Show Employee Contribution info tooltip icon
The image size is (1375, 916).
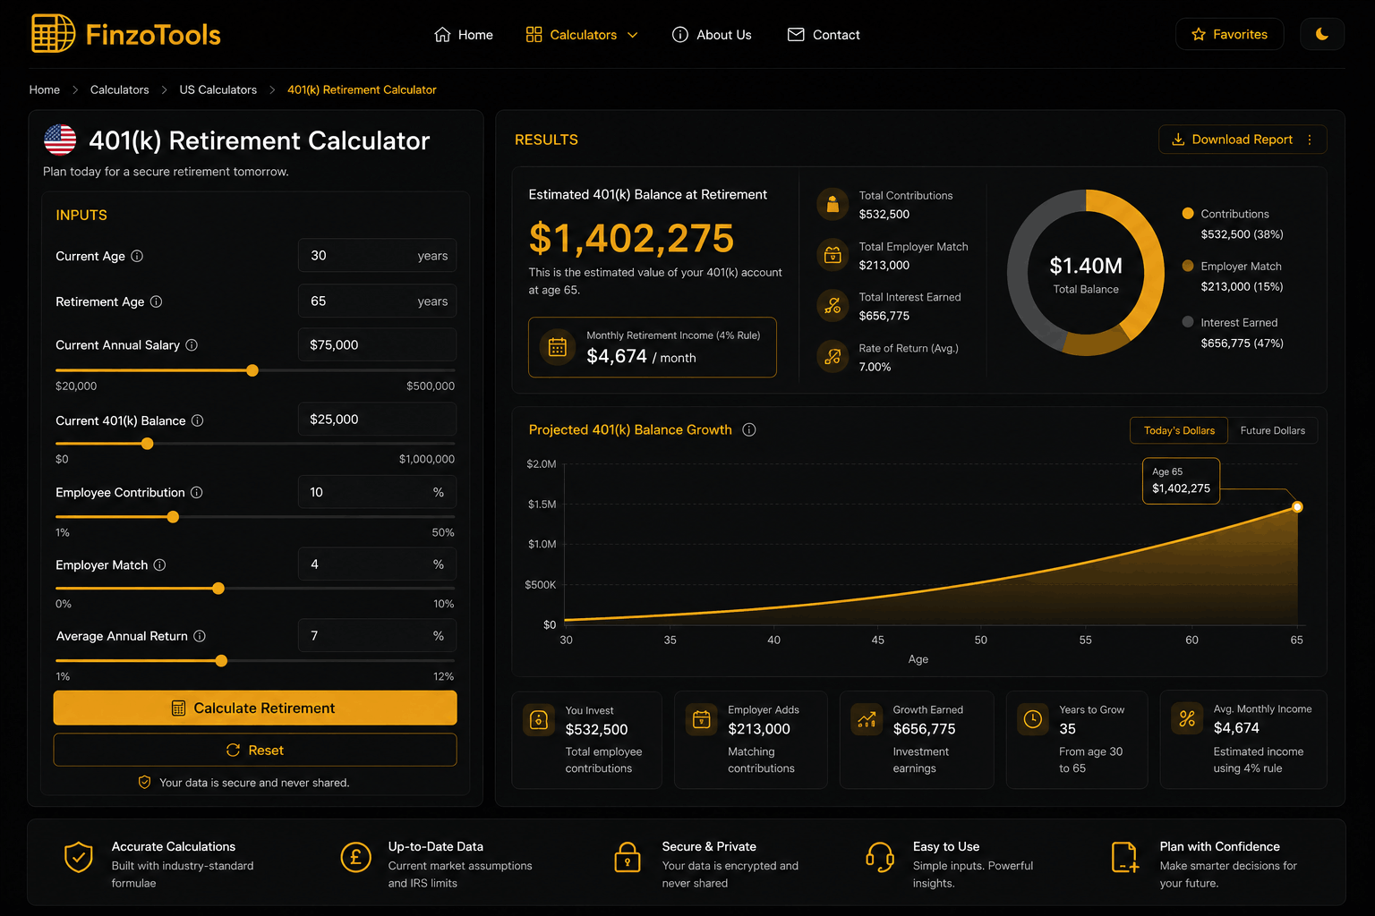click(197, 493)
